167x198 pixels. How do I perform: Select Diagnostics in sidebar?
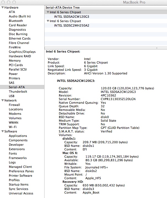coord(17,30)
